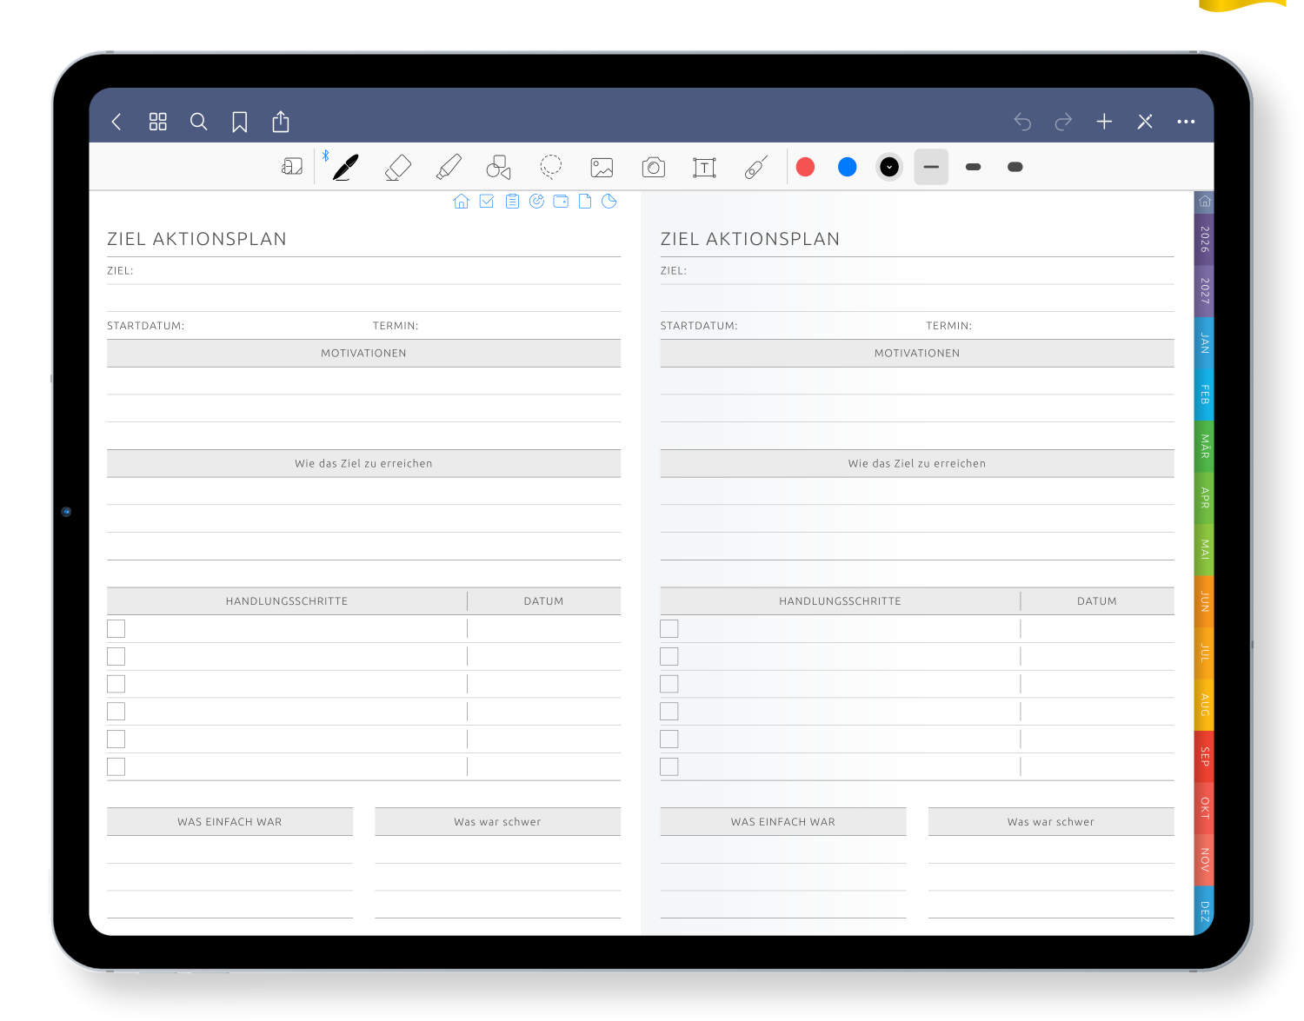1304x1021 pixels.
Task: Open the planner home page link
Action: click(462, 202)
